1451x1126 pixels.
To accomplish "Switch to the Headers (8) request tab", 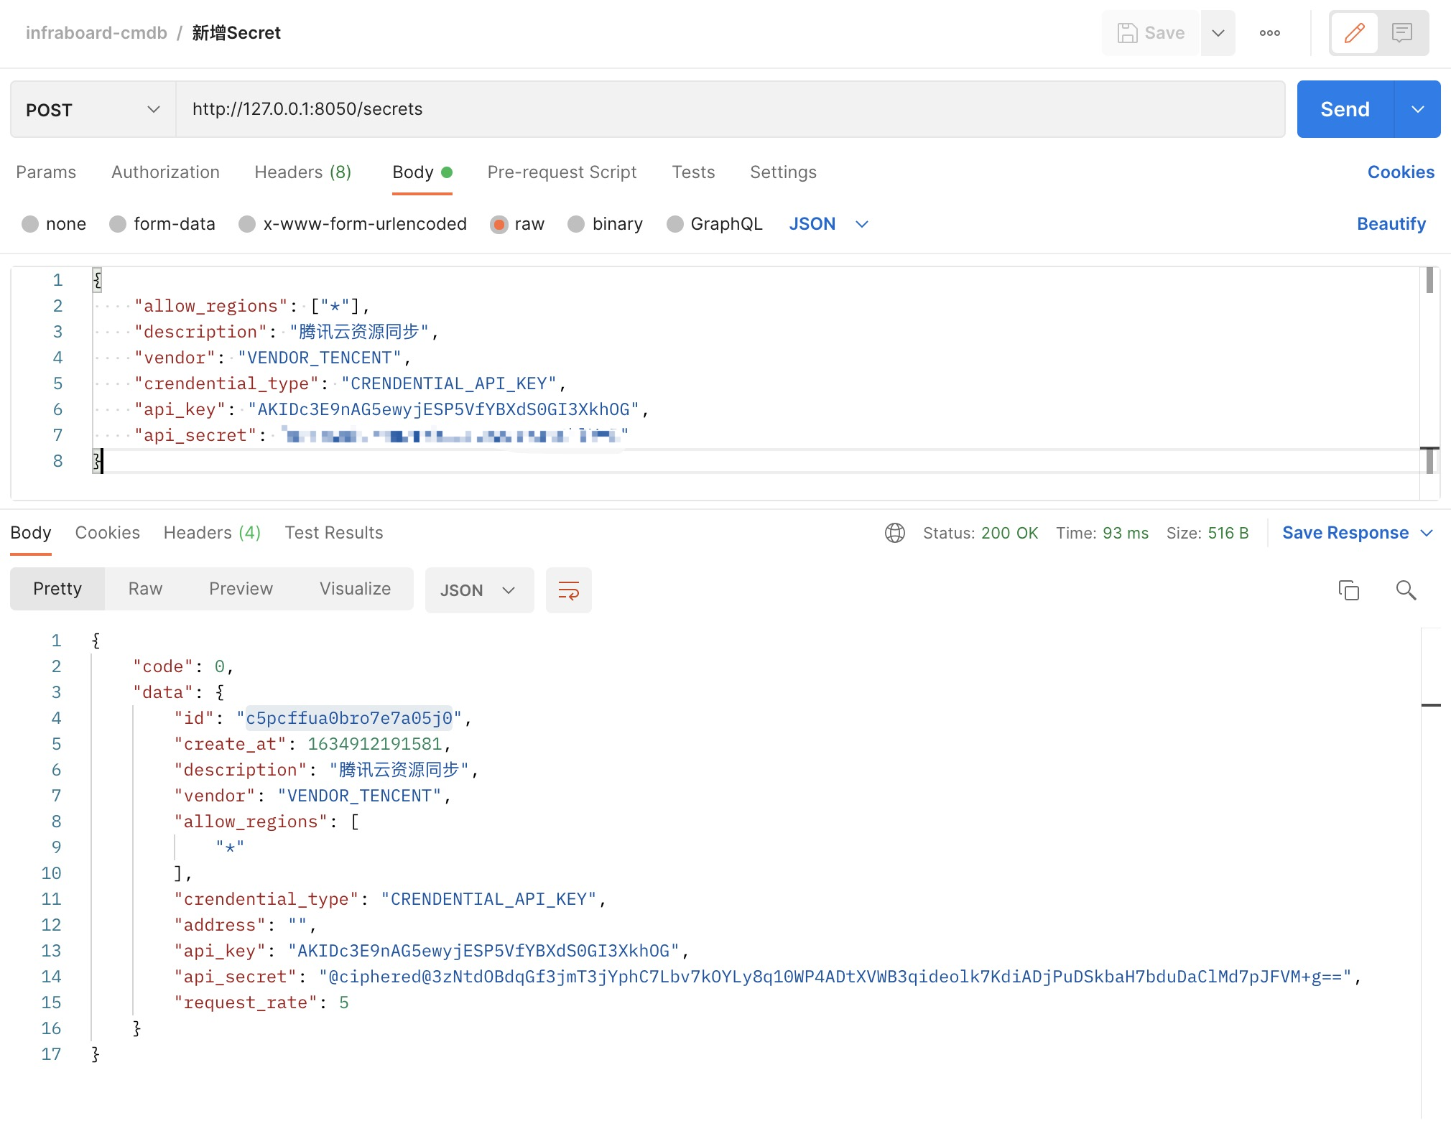I will pos(302,172).
